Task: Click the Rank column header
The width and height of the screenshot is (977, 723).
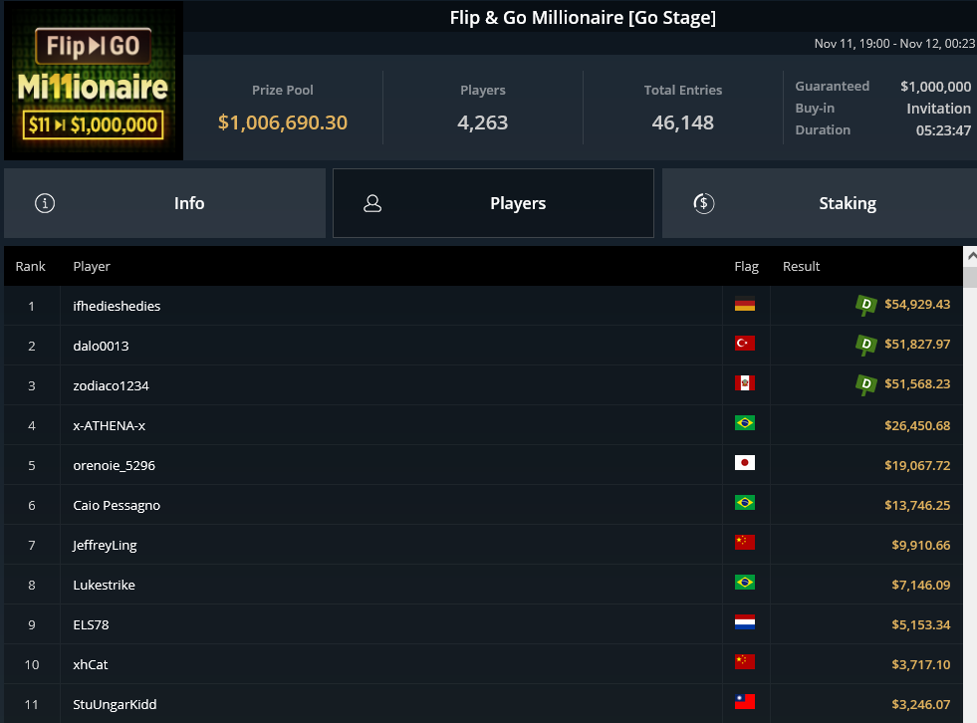Action: pos(31,266)
